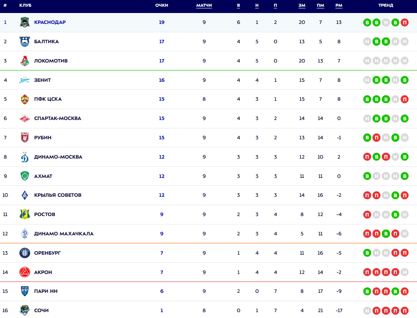Screen dimensions: 417x318
Task: Click the Spartak-Moscow diamond logo
Action: 25,118
